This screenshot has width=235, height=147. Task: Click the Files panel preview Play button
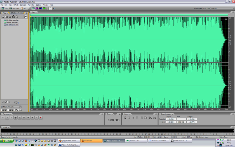coord(10,102)
